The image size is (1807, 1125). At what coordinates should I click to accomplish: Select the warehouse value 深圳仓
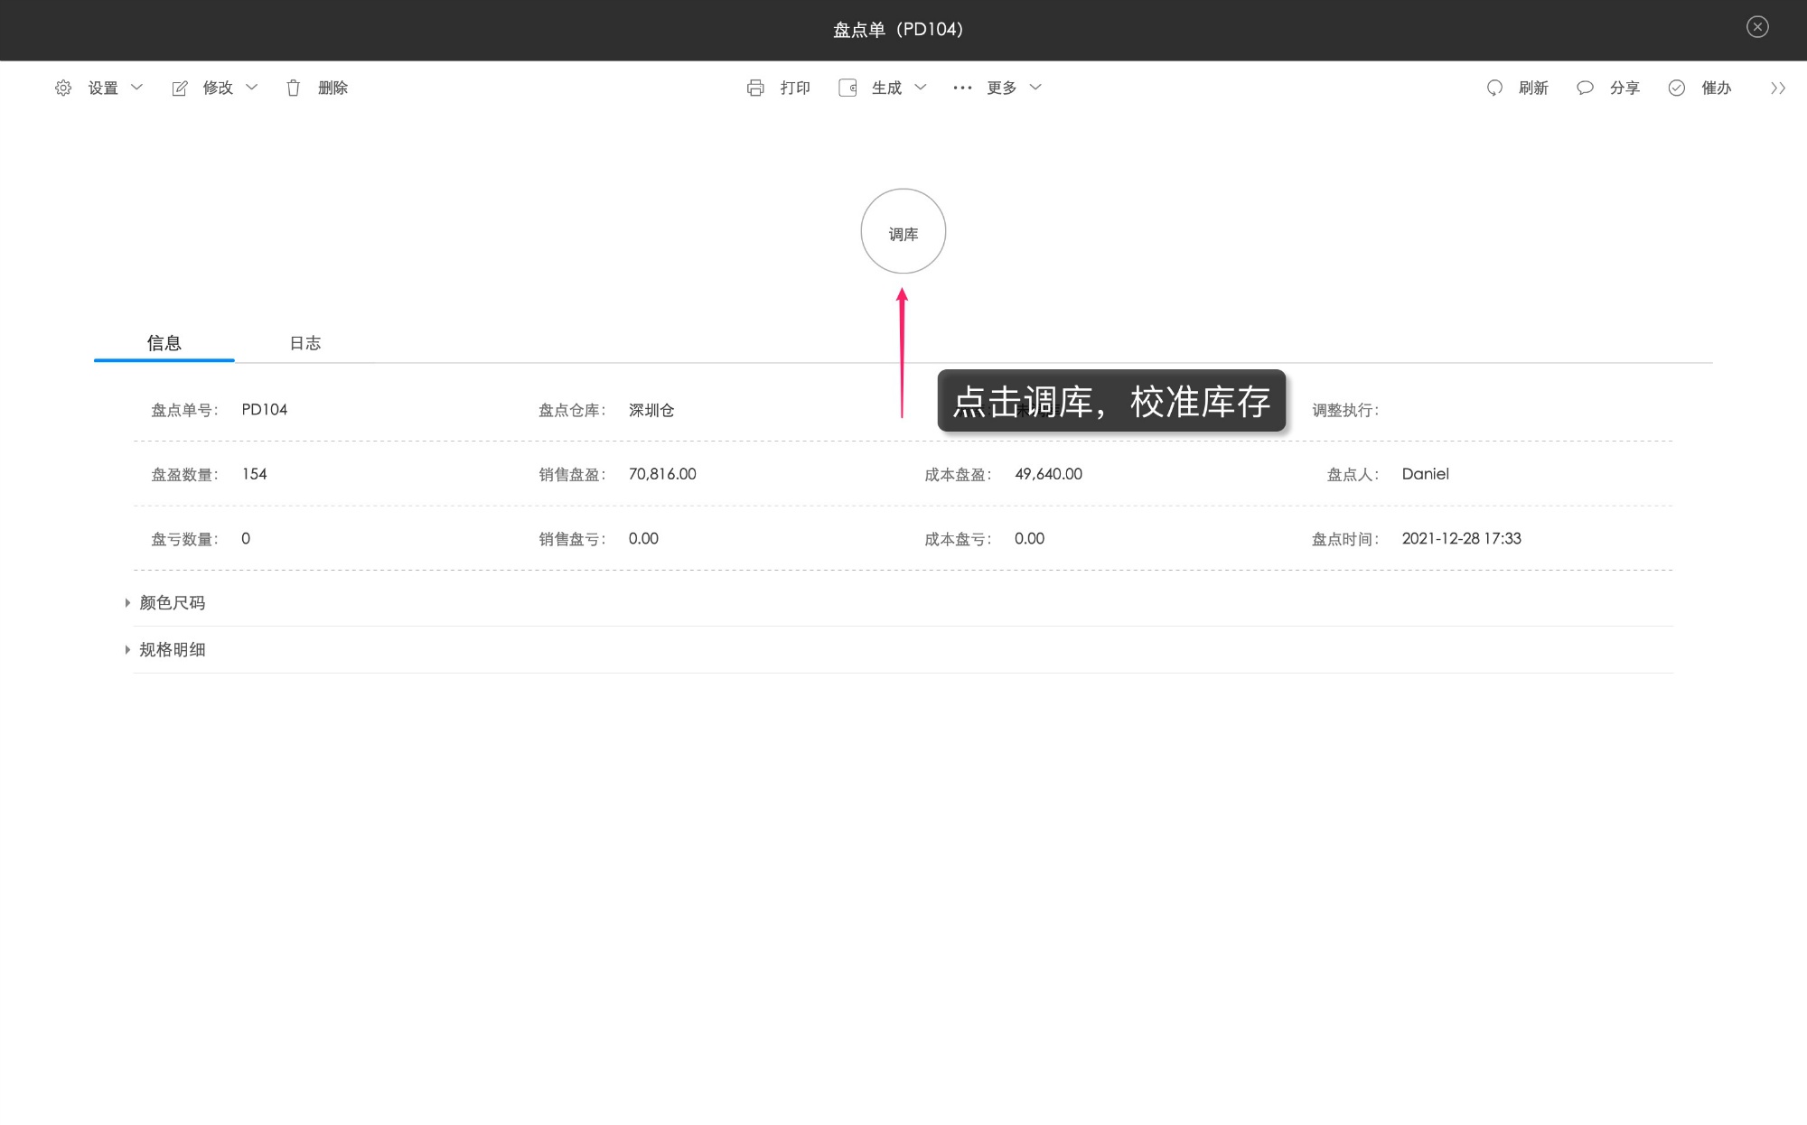651,410
